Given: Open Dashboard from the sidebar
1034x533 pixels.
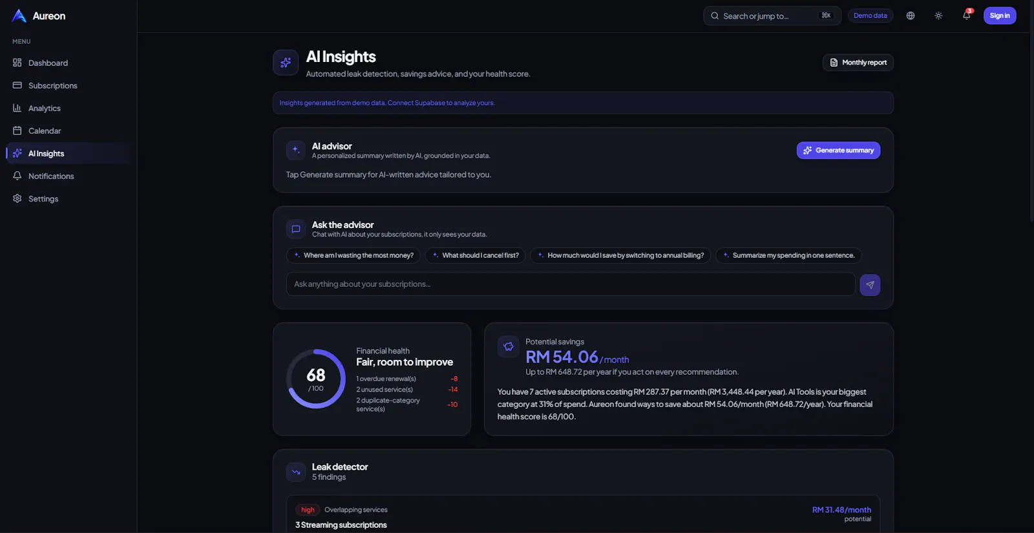Looking at the screenshot, I should pos(68,63).
